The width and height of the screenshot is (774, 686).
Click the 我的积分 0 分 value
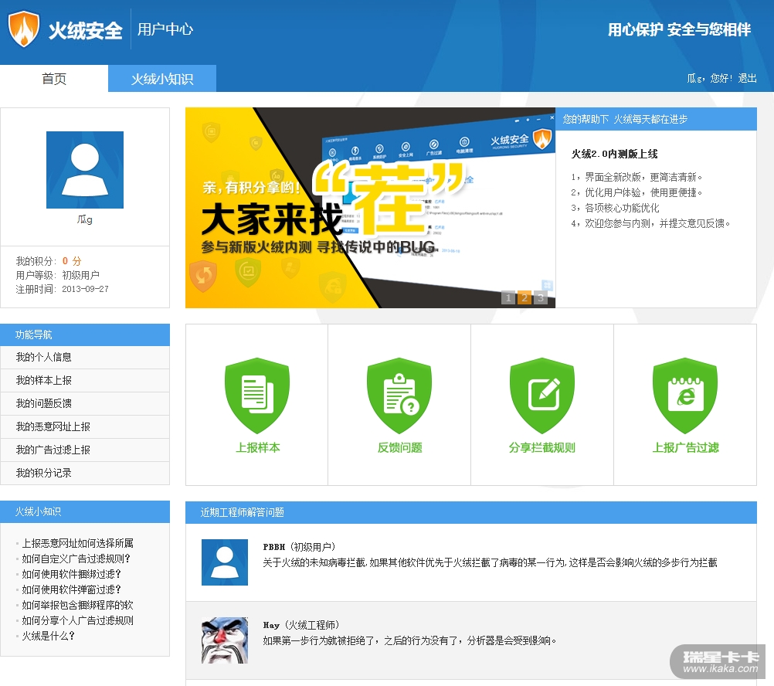72,261
